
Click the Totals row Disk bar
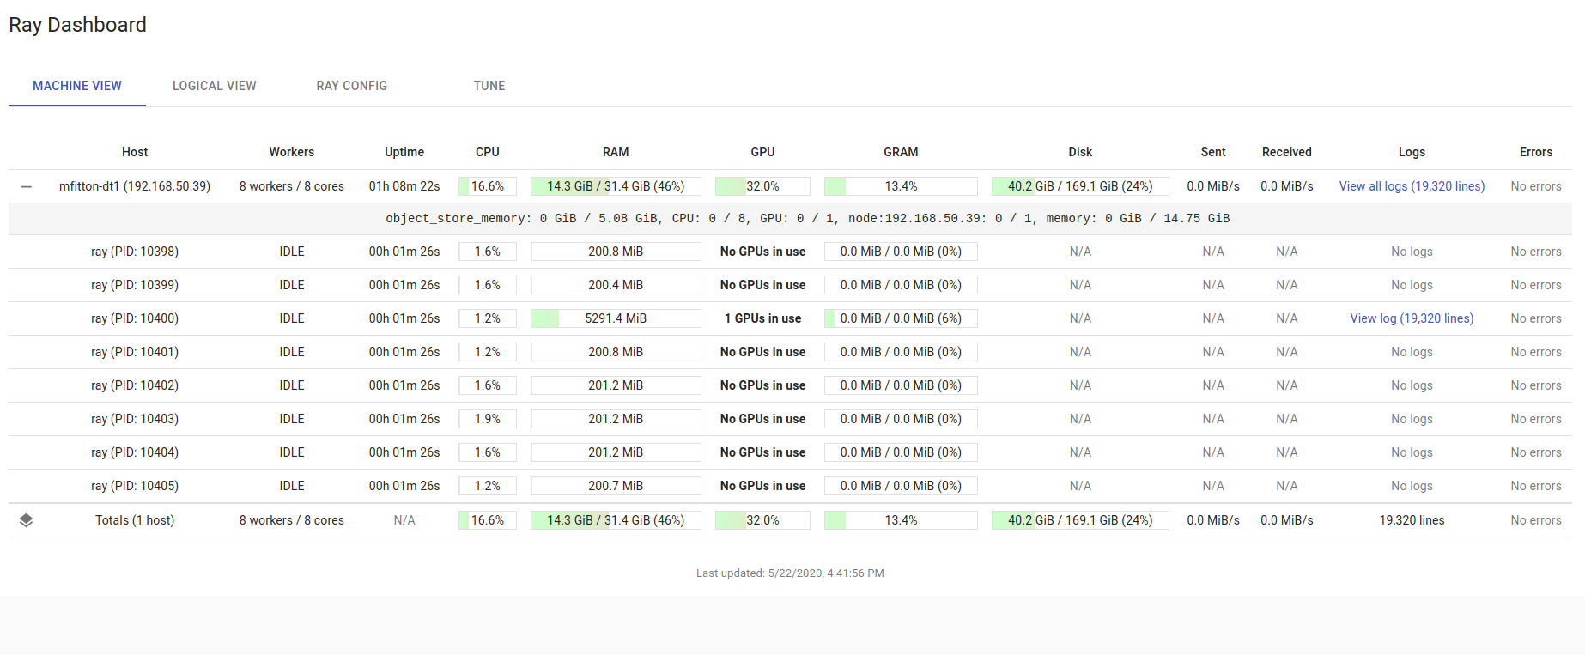click(x=1080, y=520)
